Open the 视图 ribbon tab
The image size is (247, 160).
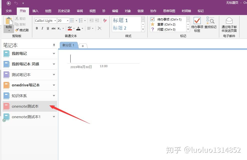click(x=92, y=11)
